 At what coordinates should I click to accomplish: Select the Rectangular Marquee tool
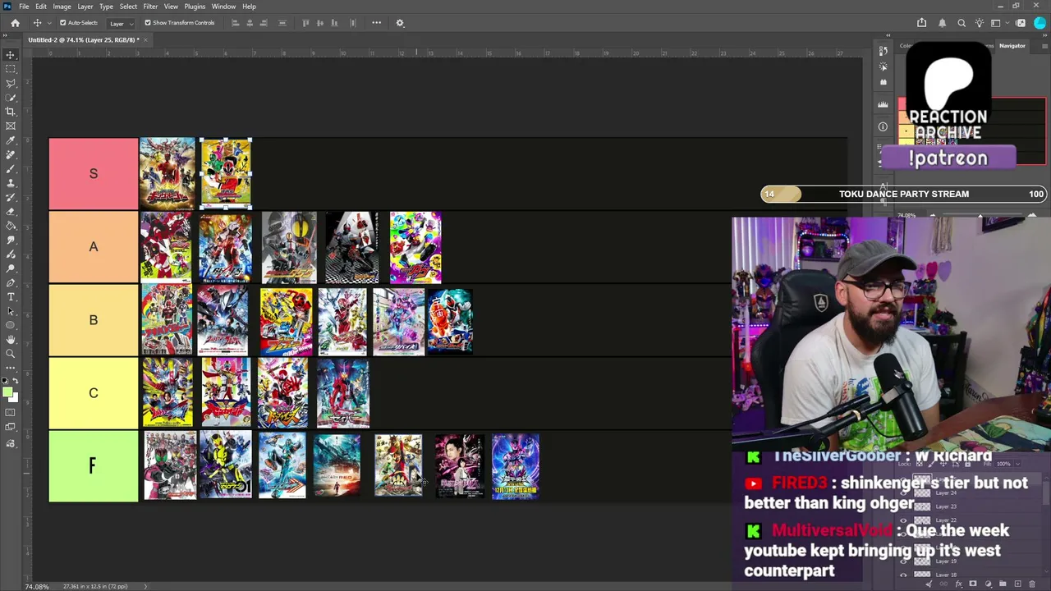pos(11,68)
